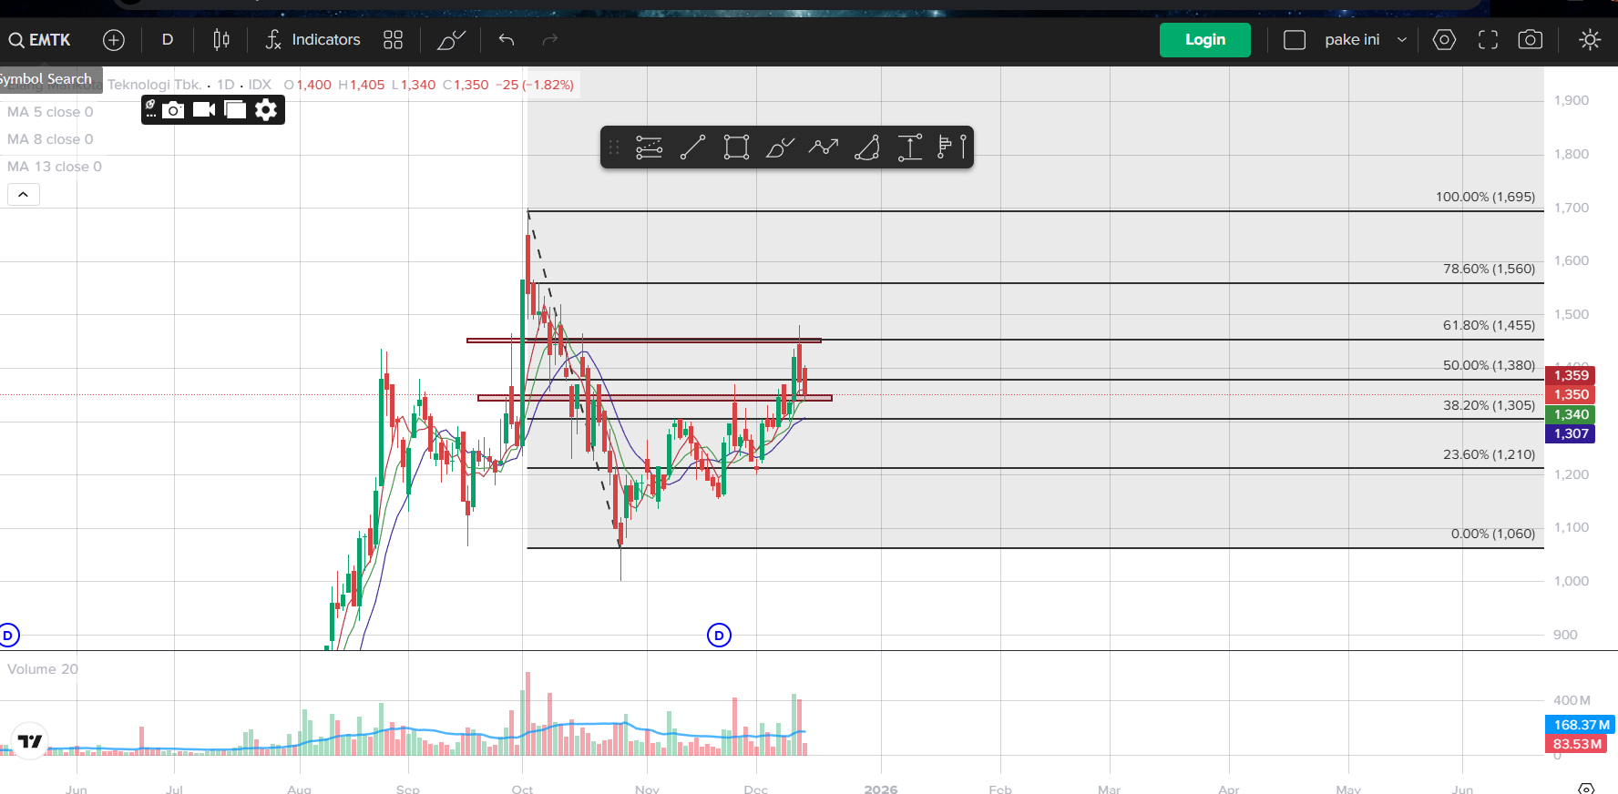This screenshot has width=1618, height=794.
Task: Open the candlestick chart style menu
Action: 221,40
